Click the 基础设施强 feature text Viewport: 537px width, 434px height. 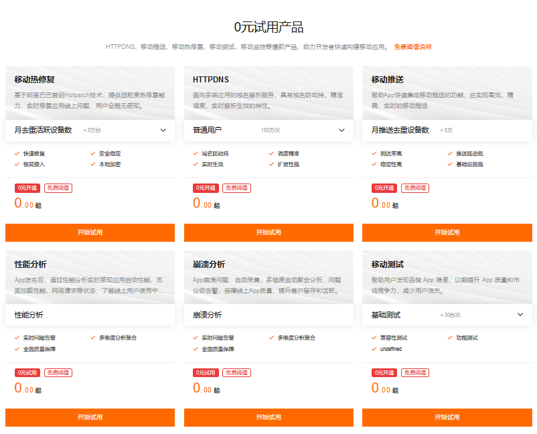469,164
